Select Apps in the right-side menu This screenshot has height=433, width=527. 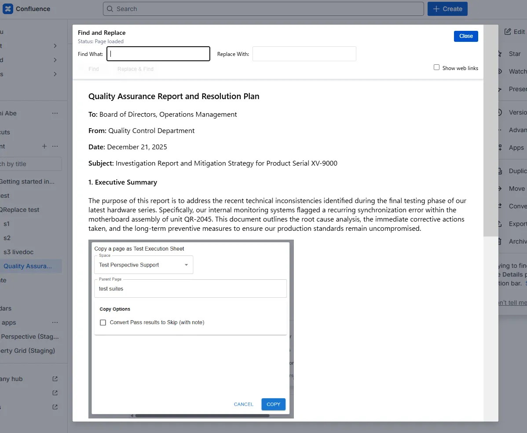516,148
